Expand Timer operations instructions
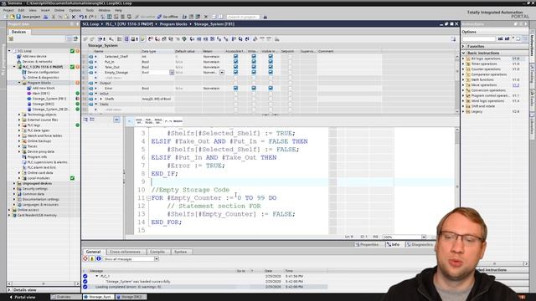 click(464, 64)
